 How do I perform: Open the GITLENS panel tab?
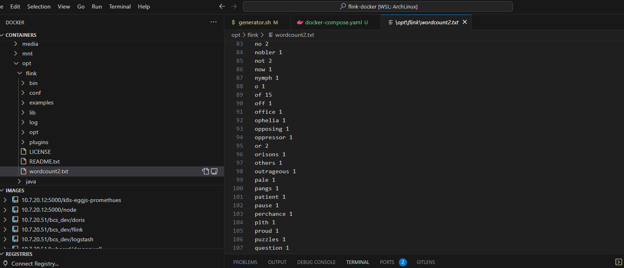[x=426, y=262]
